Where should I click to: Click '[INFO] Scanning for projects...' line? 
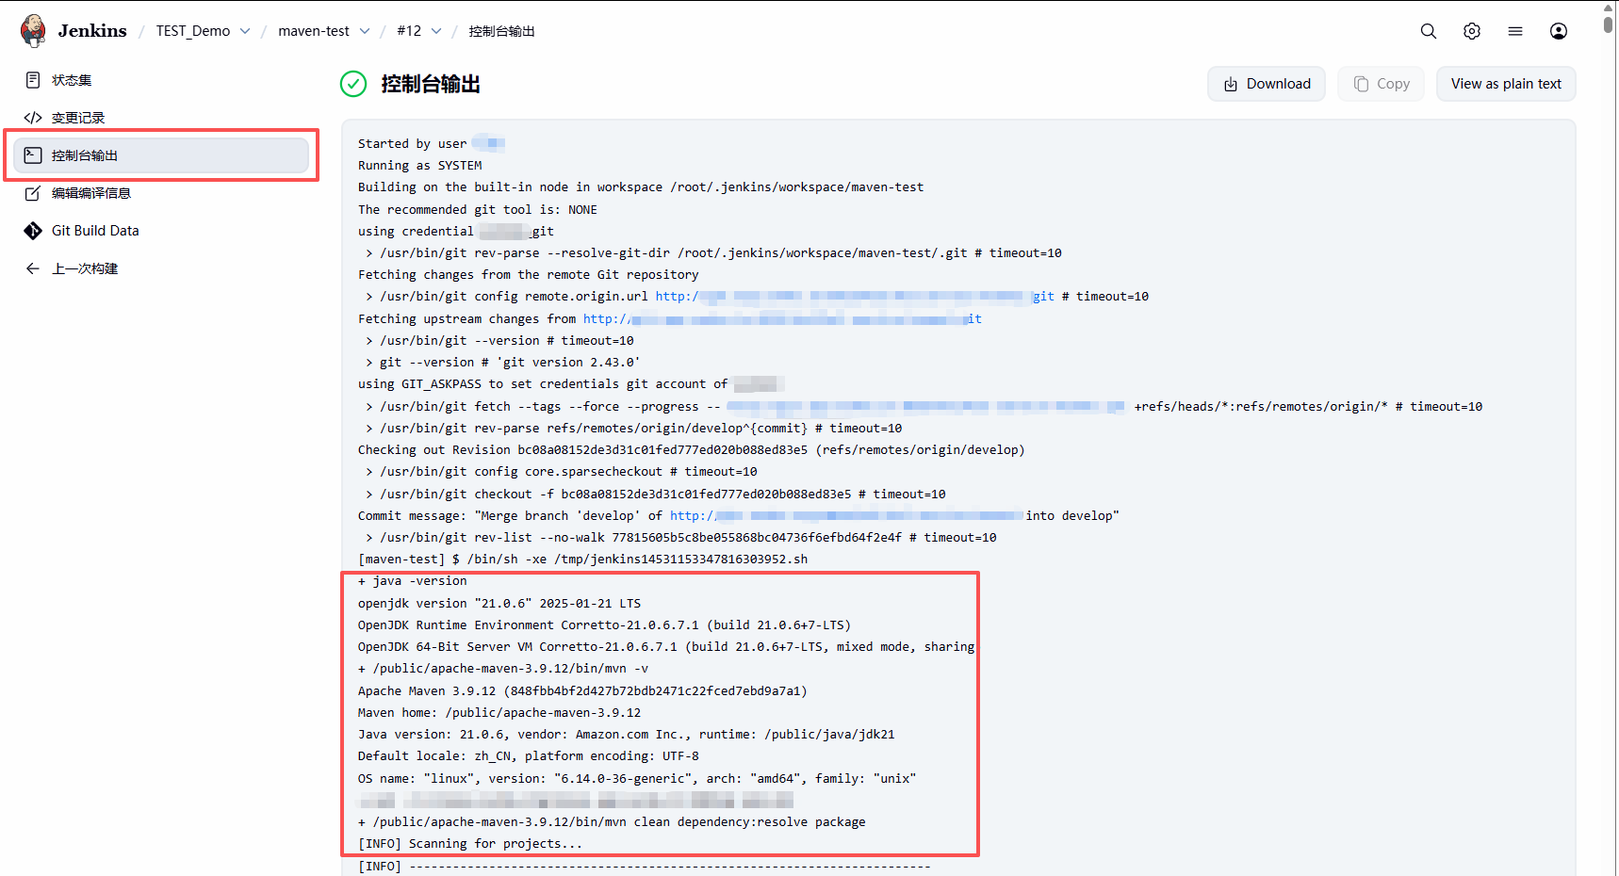(470, 844)
